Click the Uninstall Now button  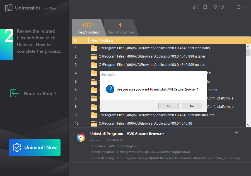(x=35, y=148)
